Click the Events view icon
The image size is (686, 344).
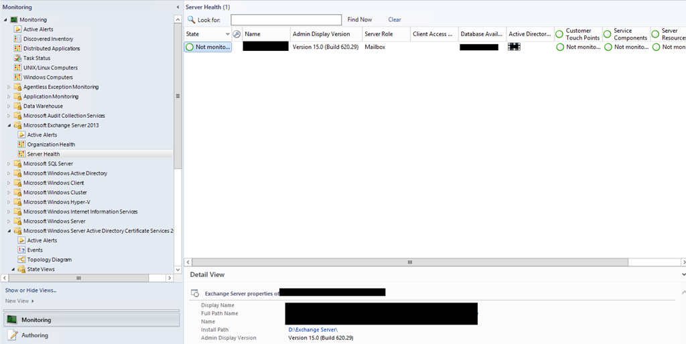tap(21, 250)
